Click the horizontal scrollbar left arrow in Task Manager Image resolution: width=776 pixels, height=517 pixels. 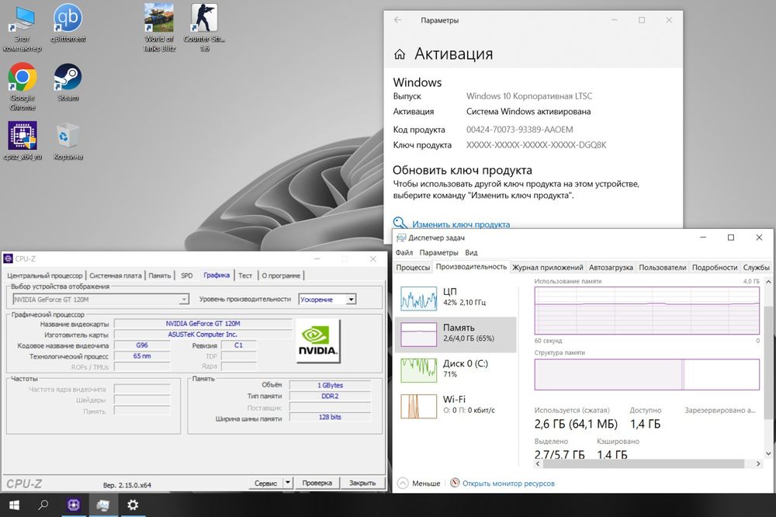click(x=538, y=463)
